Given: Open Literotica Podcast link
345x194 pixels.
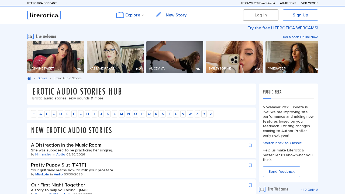Looking at the screenshot, I should (x=42, y=3).
